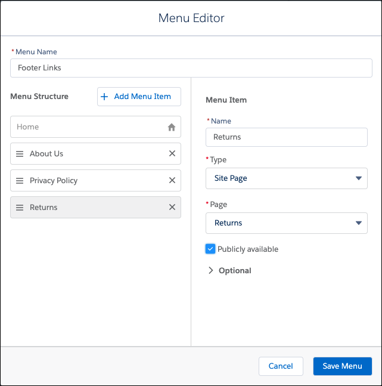Remove the Privacy Policy menu item
This screenshot has width=382, height=386.
coord(172,180)
